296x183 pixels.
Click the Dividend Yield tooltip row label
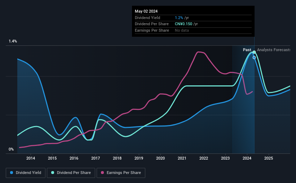click(147, 18)
